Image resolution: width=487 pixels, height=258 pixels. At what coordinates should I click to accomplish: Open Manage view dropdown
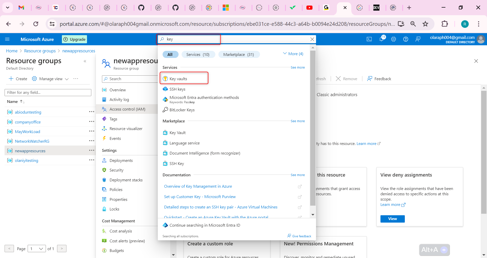point(50,79)
